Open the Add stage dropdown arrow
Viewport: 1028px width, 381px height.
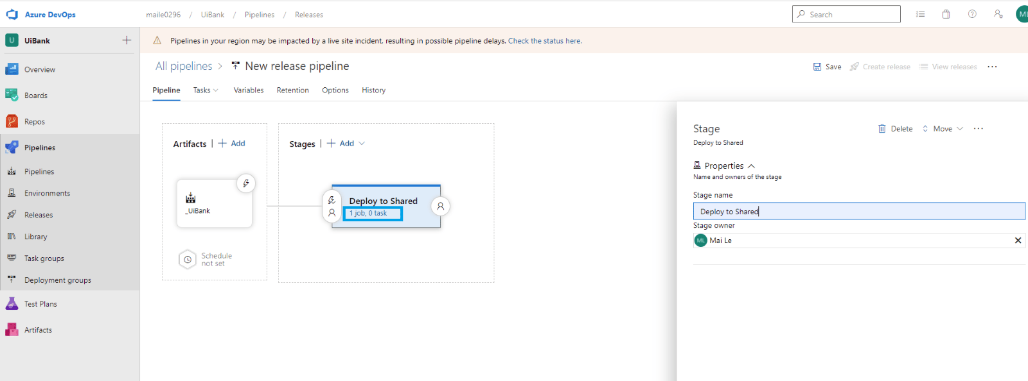[362, 144]
